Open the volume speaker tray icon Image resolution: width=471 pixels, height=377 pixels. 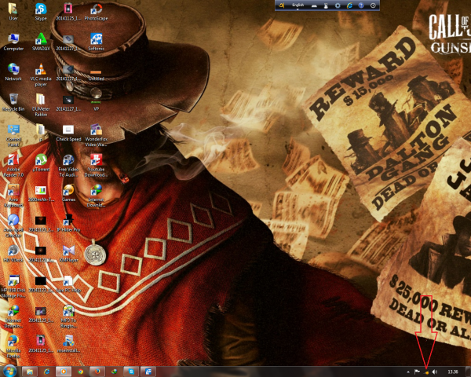pyautogui.click(x=435, y=372)
